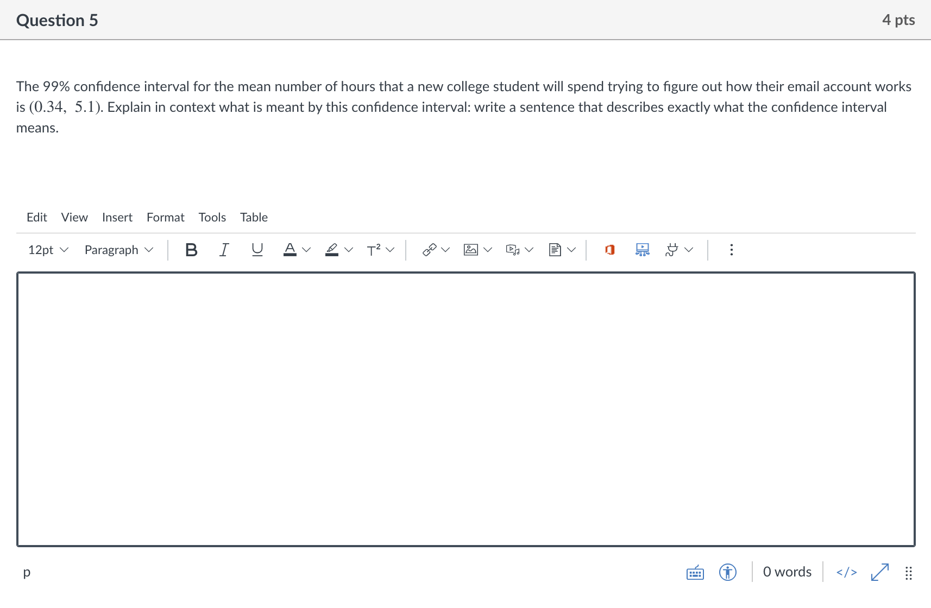Toggle italic formatting

[224, 250]
